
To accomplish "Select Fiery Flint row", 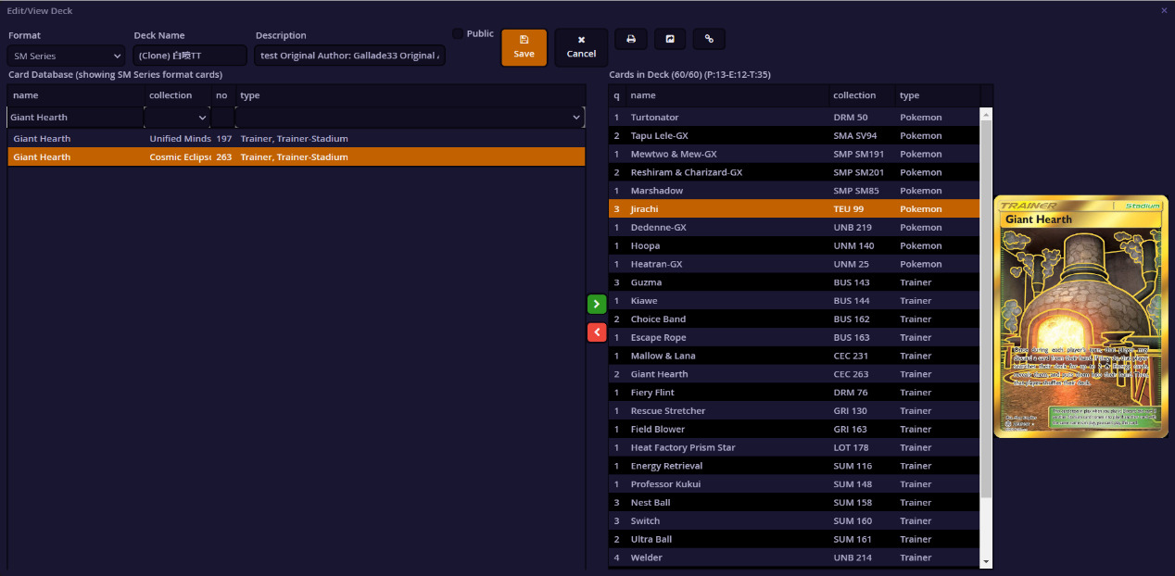I will coord(794,393).
